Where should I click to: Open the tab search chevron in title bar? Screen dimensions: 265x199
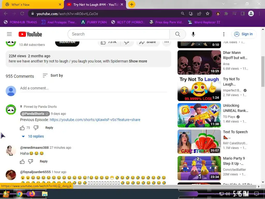click(x=223, y=4)
